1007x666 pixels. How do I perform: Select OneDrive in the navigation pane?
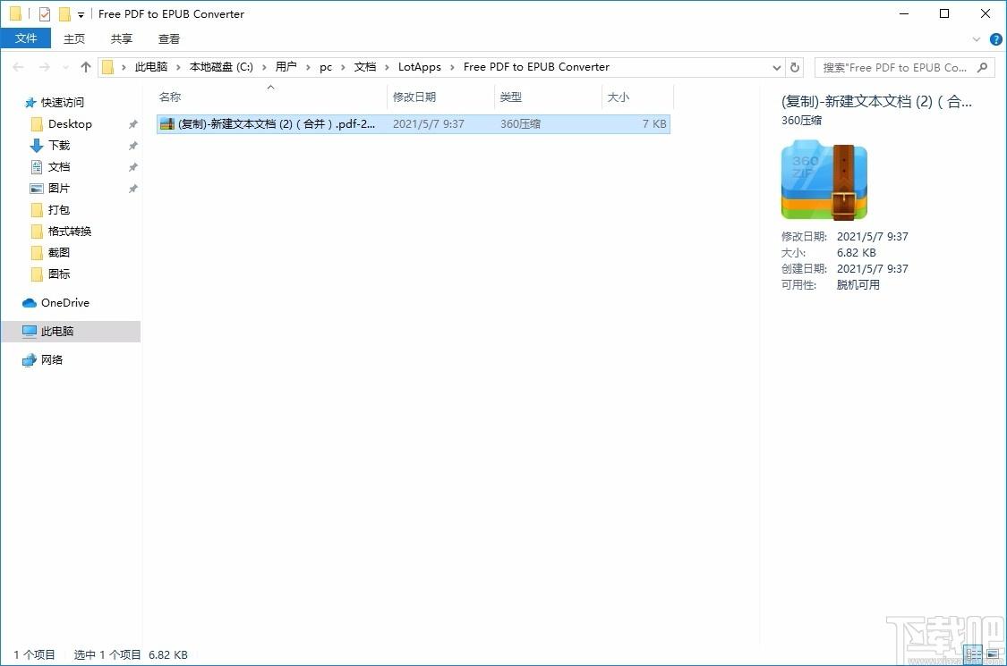64,303
